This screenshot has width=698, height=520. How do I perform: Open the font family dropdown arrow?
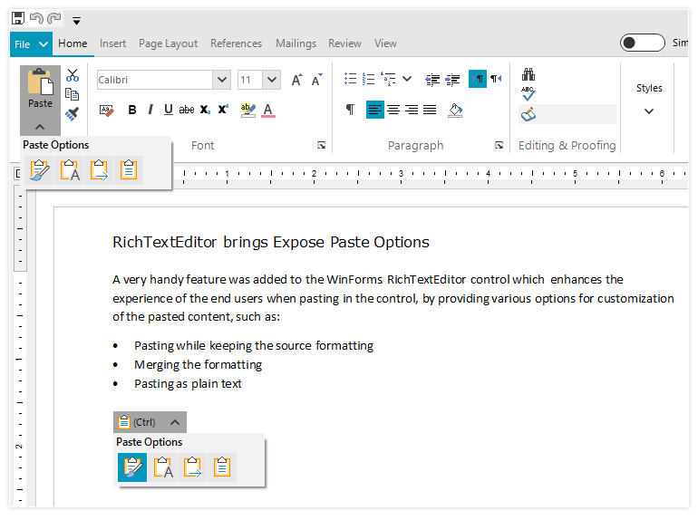coord(222,80)
